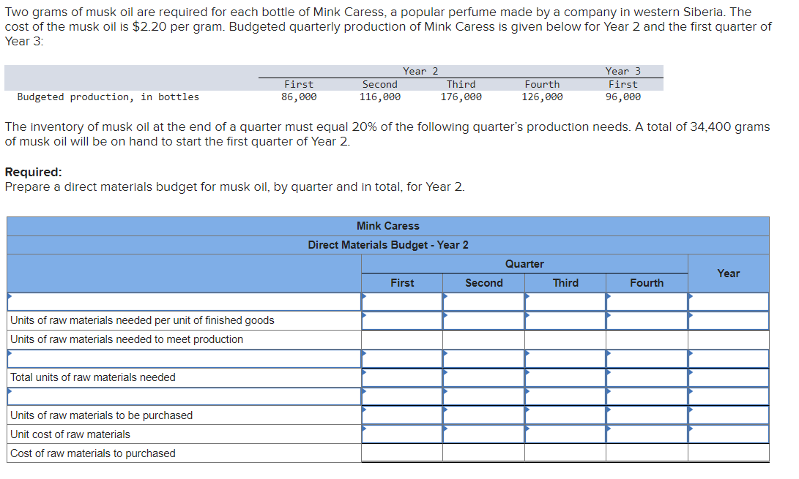This screenshot has width=799, height=479.
Task: Click 'Cost of raw materials to purchased' label
Action: (x=93, y=453)
